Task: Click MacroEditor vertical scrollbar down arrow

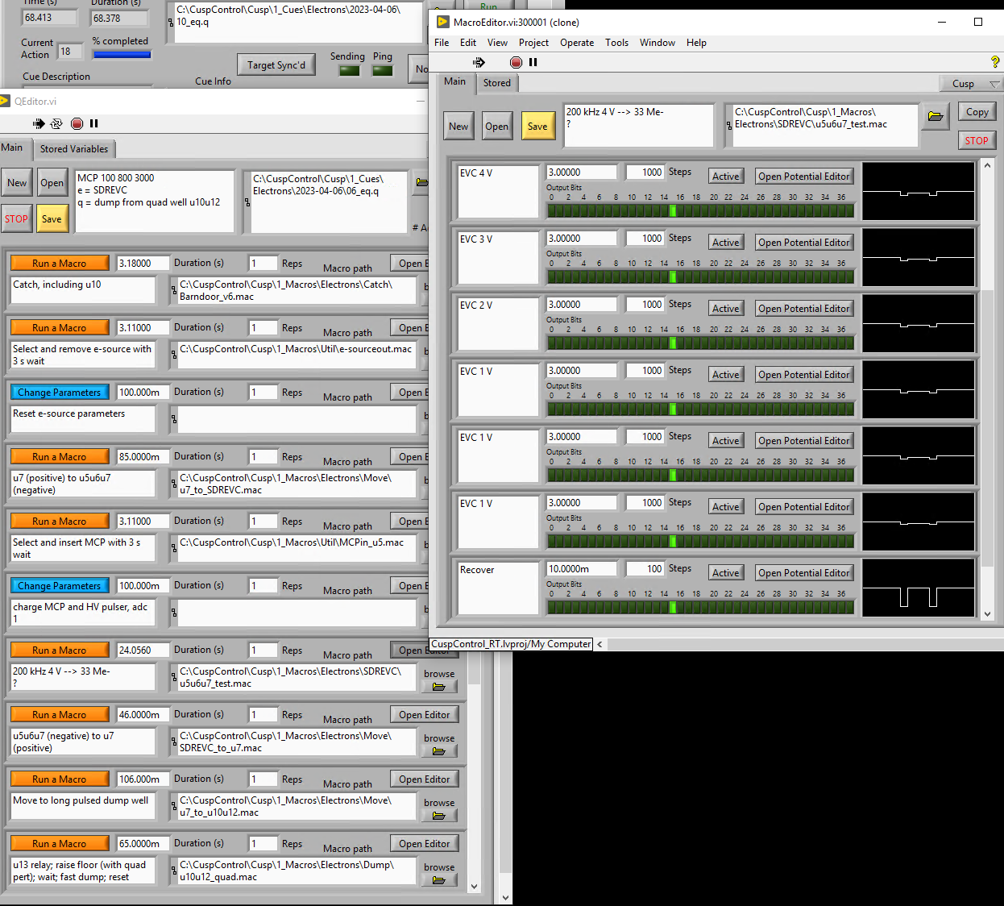Action: (x=987, y=613)
